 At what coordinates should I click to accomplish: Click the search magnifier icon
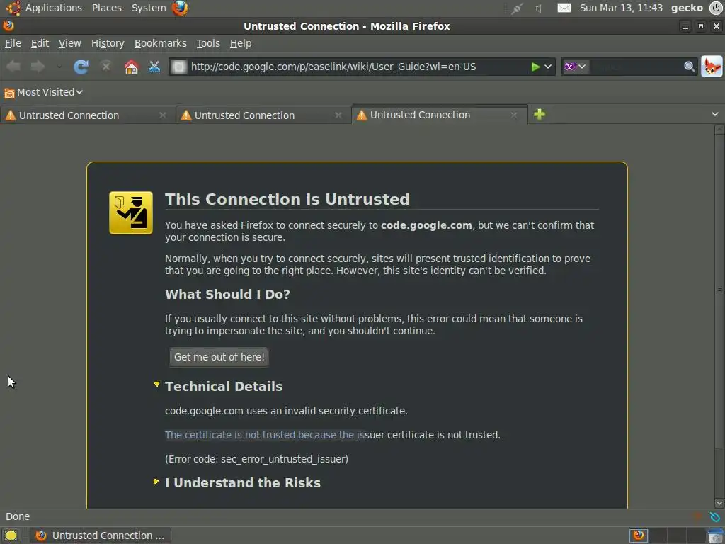click(x=689, y=67)
